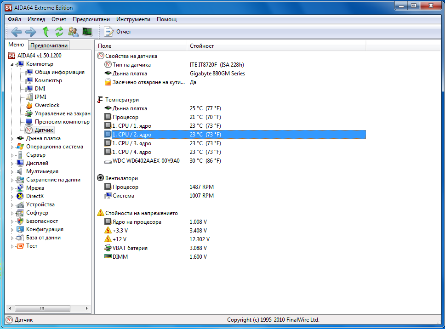Open the Предпочитани menu in menu bar
This screenshot has width=445, height=329.
[x=91, y=19]
